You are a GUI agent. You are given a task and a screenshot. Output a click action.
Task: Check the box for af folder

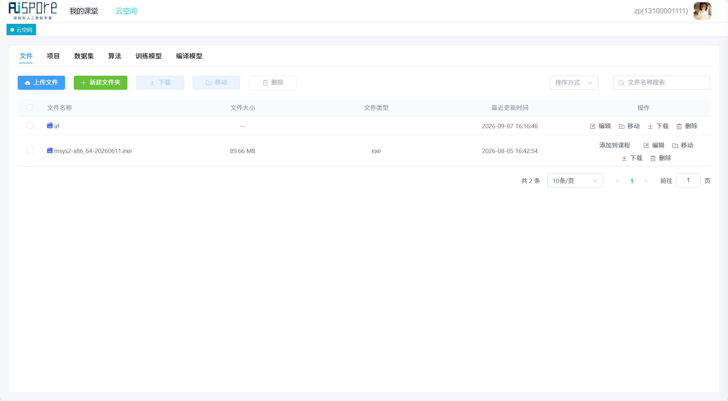coord(30,126)
